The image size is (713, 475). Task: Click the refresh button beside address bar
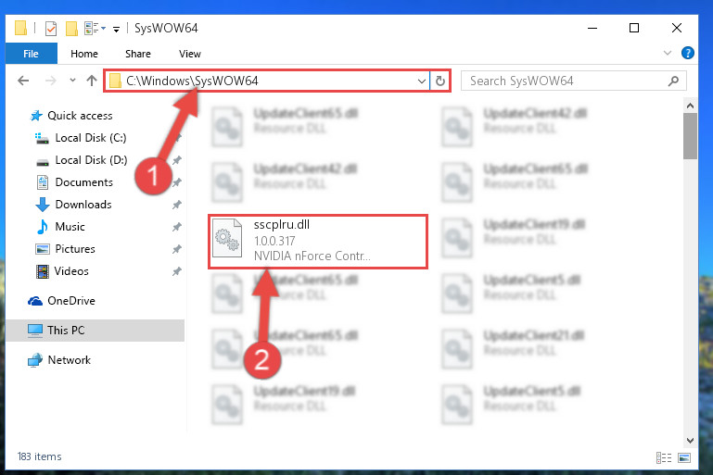pos(439,81)
